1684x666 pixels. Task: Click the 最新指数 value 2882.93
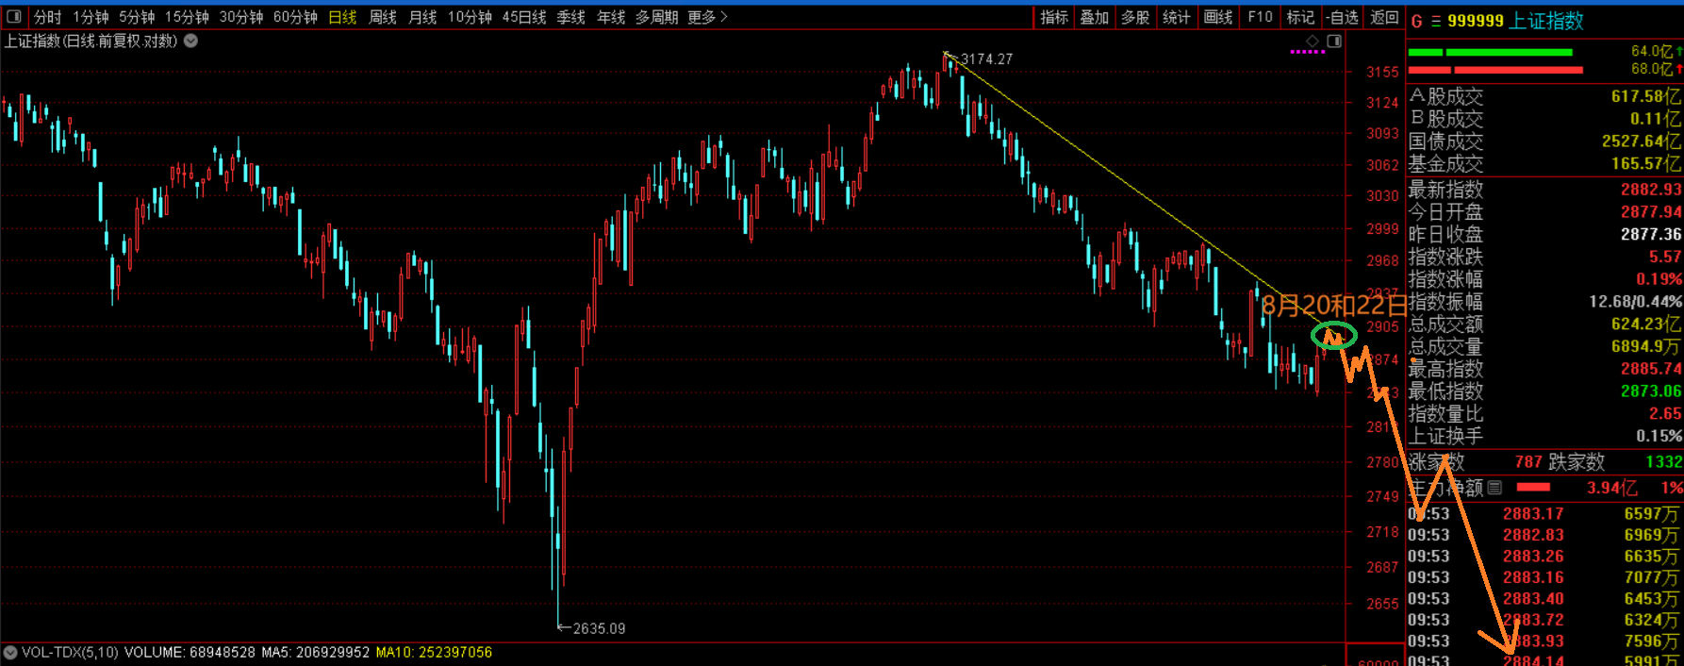click(1651, 190)
